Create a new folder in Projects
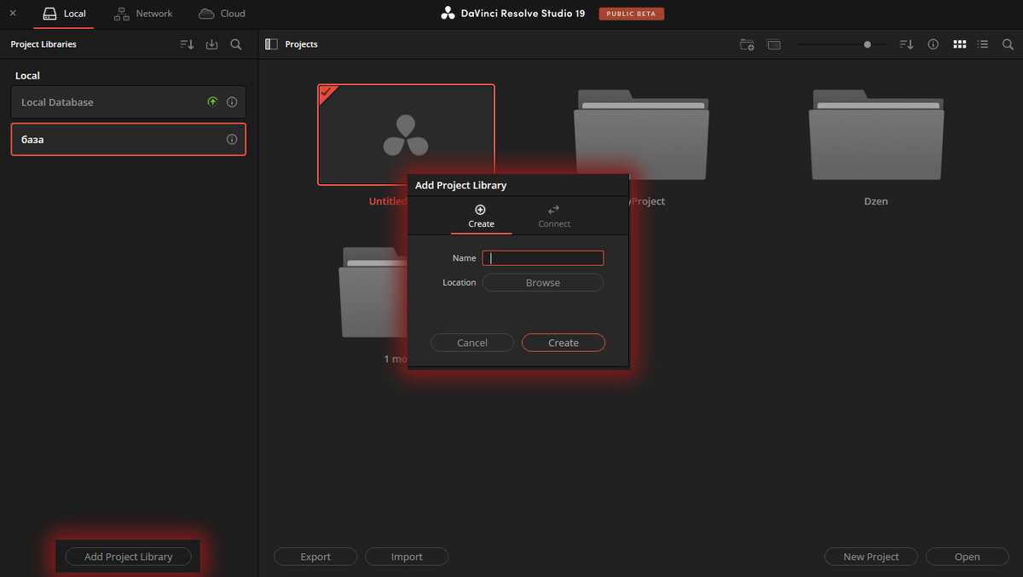The image size is (1023, 577). tap(747, 44)
